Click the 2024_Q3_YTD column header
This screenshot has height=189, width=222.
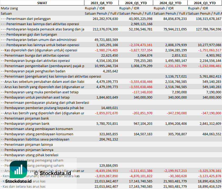tap(205, 3)
